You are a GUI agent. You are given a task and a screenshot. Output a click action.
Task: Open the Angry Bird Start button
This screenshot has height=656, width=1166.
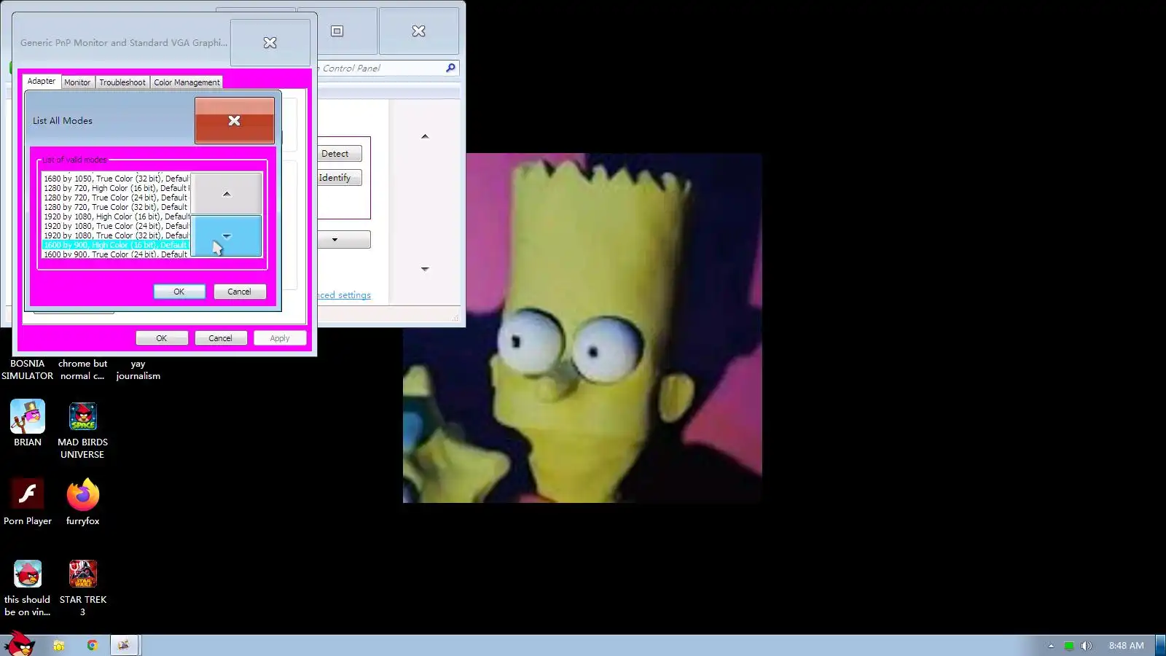click(19, 644)
